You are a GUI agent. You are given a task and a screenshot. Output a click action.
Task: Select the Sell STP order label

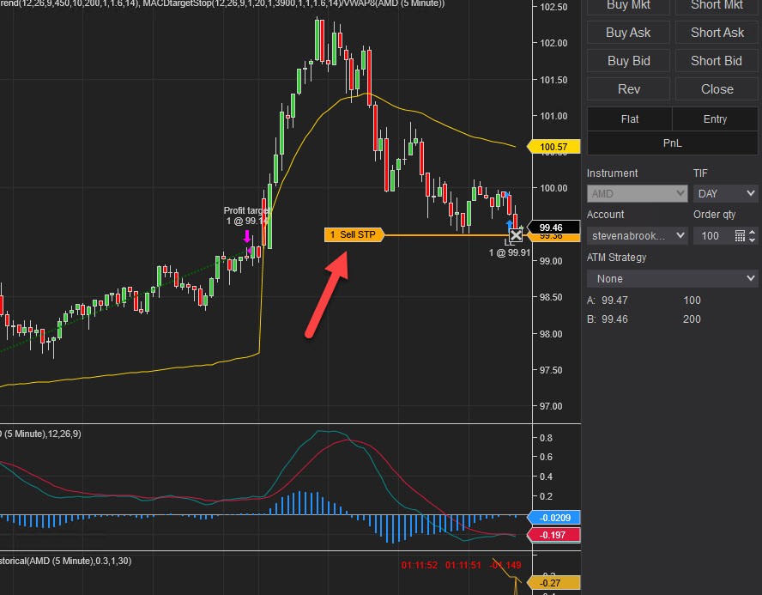pos(354,234)
